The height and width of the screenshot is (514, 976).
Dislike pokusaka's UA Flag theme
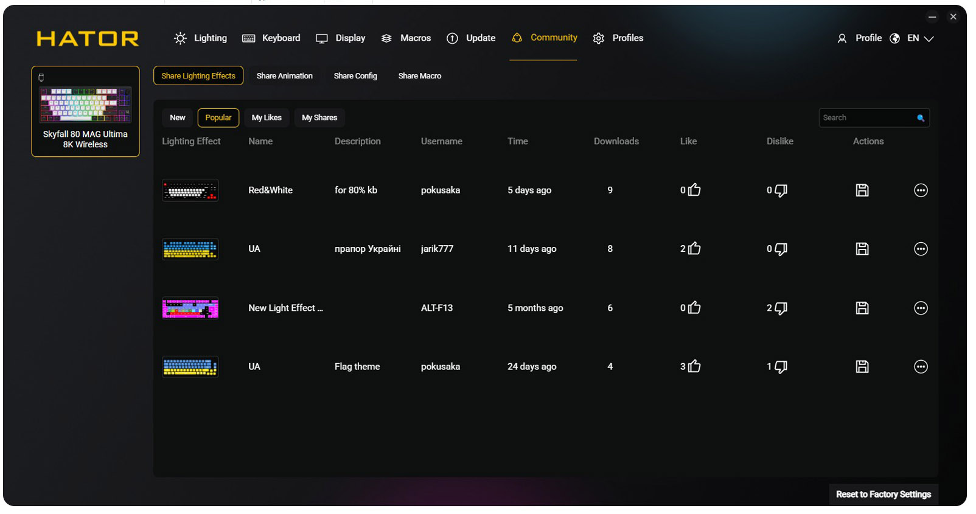click(x=781, y=367)
